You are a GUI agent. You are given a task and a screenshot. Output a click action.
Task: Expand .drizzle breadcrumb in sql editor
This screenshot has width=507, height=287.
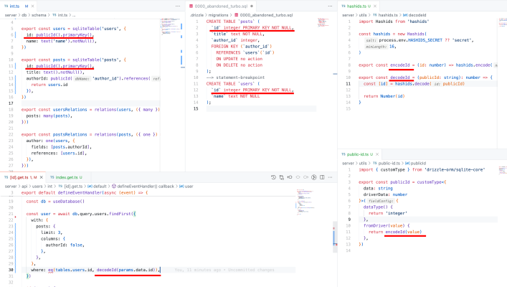(x=196, y=15)
